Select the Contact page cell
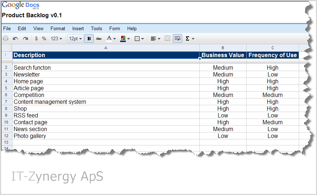Screen dimensions: 317x195 106,122
